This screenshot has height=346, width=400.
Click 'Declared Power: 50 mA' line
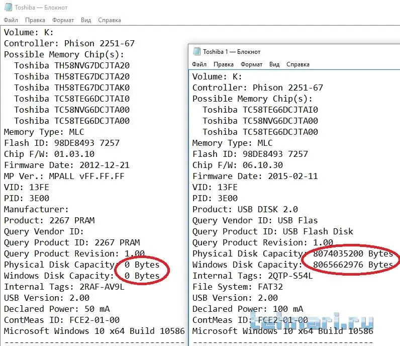(x=57, y=309)
